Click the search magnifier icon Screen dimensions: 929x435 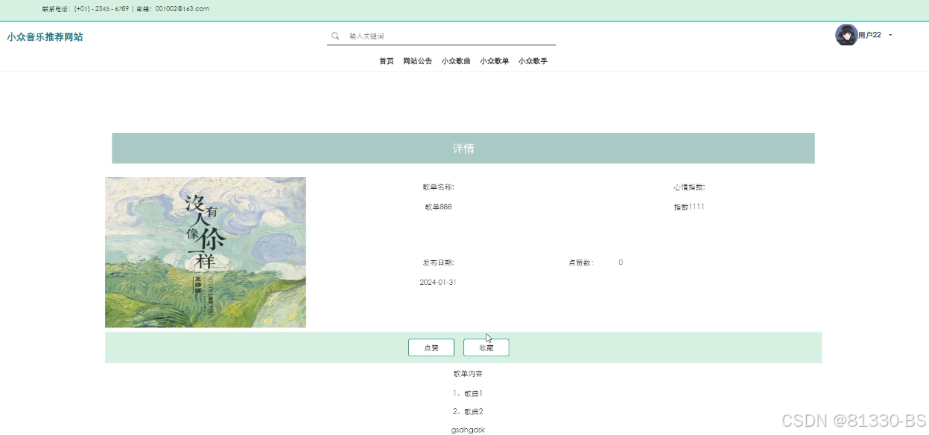pyautogui.click(x=335, y=36)
